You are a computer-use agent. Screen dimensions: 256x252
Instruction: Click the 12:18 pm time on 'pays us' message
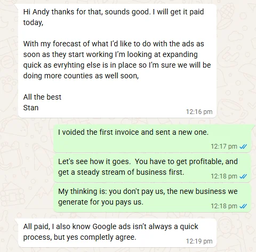coord(224,206)
